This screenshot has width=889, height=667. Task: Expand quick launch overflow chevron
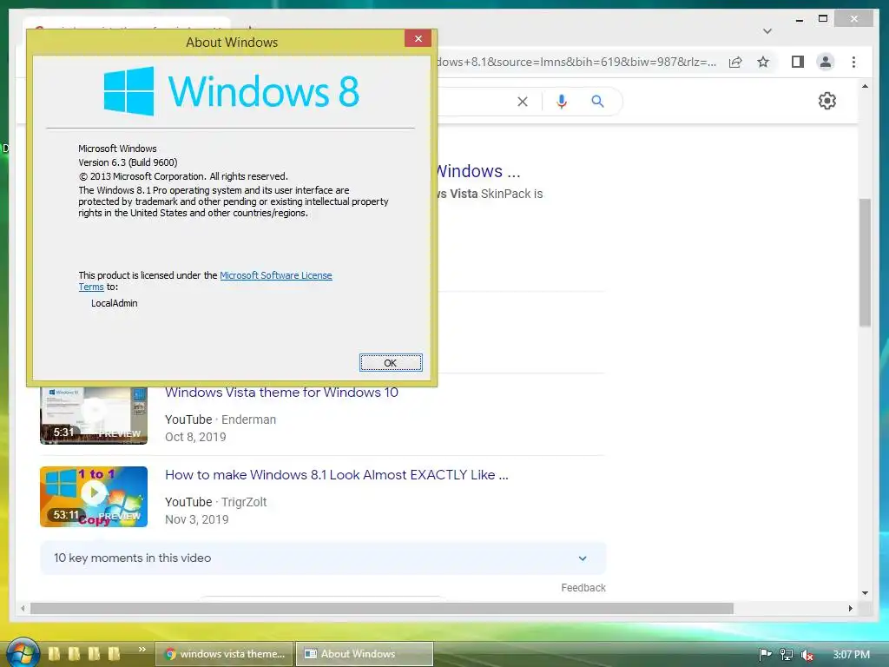142,650
